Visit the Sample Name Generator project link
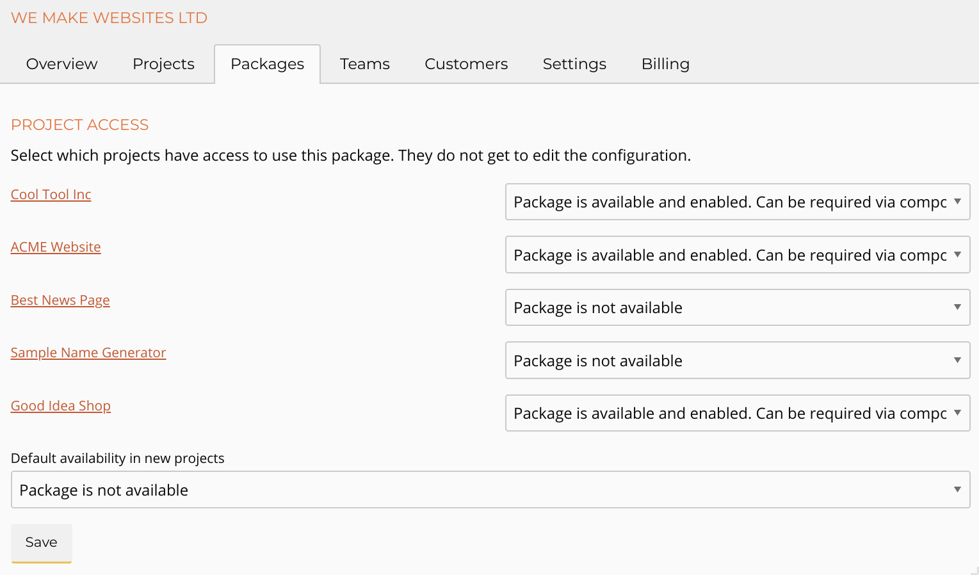This screenshot has width=979, height=575. [88, 353]
